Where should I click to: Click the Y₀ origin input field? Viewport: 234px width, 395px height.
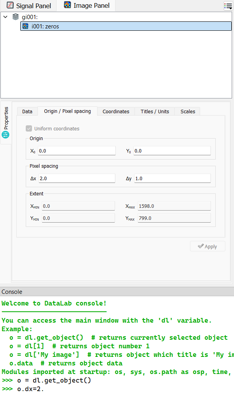coord(172,151)
